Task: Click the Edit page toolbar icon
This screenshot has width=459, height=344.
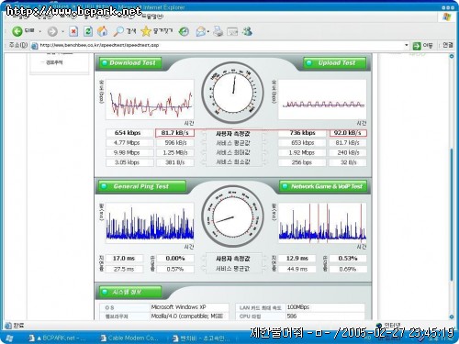Action: click(x=232, y=31)
